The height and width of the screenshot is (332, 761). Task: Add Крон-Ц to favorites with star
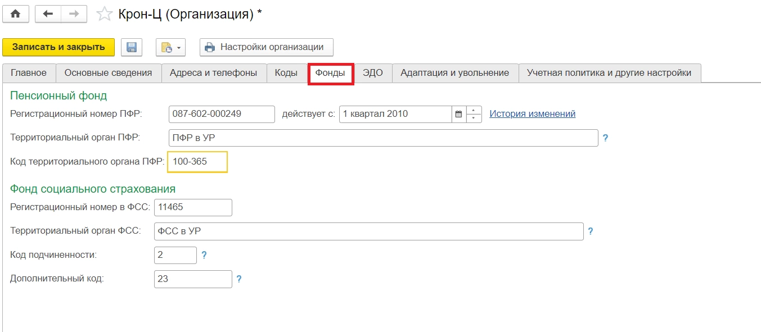click(105, 15)
